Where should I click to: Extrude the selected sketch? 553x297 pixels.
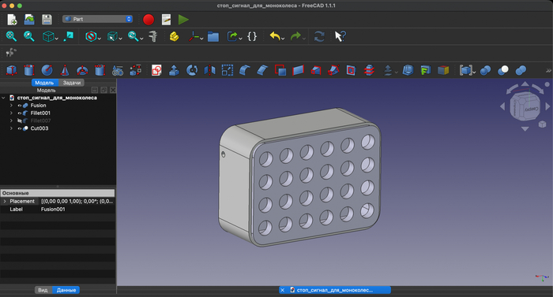174,70
